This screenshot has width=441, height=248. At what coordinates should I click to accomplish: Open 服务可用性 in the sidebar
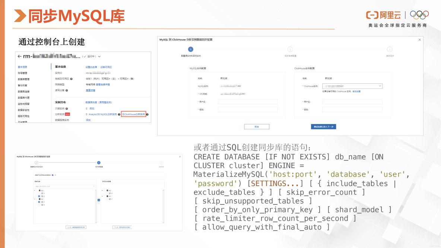pyautogui.click(x=23, y=116)
